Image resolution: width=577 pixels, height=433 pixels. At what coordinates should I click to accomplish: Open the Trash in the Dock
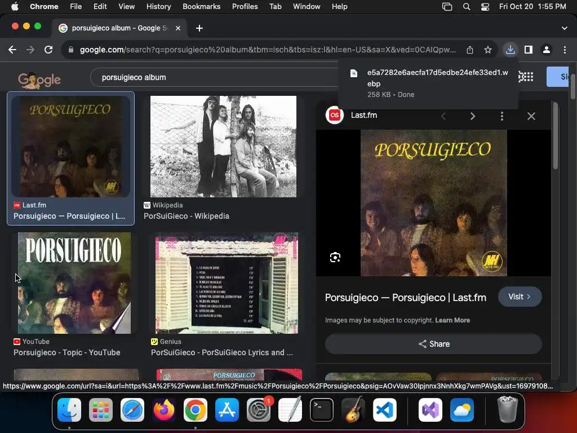508,409
